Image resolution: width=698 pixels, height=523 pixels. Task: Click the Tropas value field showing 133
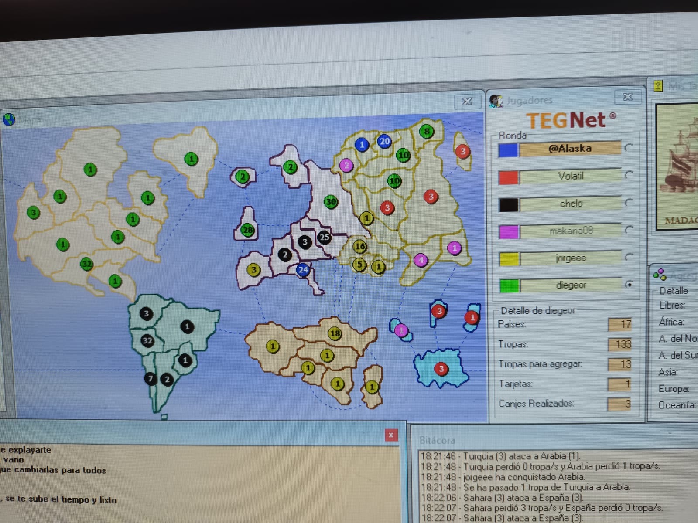click(619, 344)
